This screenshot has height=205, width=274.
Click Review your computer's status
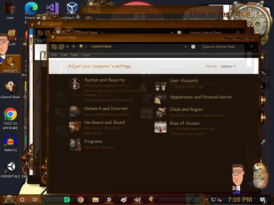tap(107, 85)
